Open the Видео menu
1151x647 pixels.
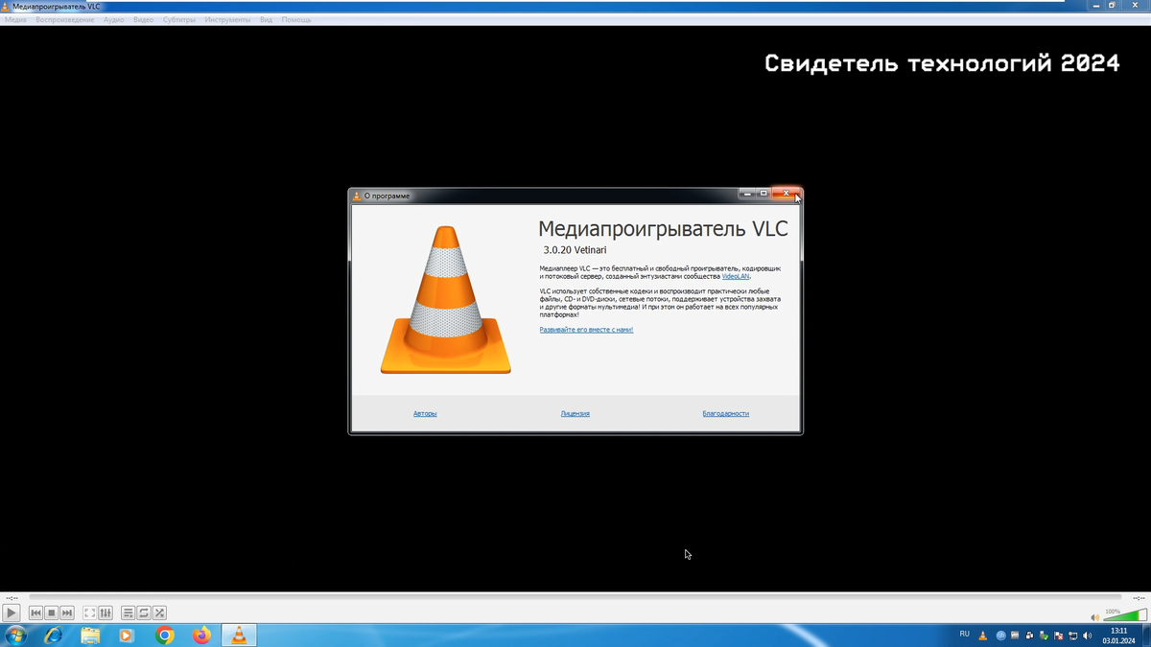coord(144,19)
